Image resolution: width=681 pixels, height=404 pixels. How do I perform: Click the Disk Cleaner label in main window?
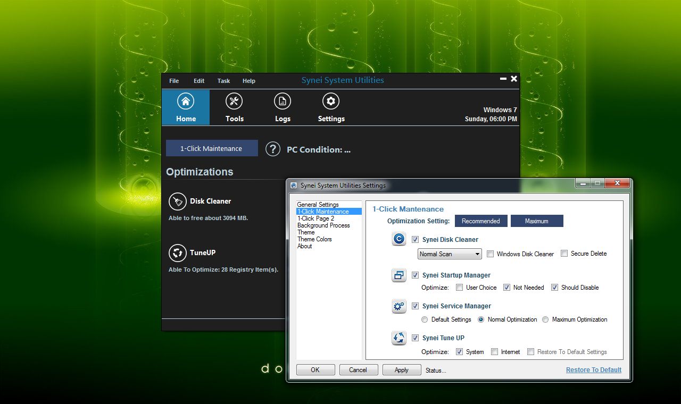[x=211, y=201]
